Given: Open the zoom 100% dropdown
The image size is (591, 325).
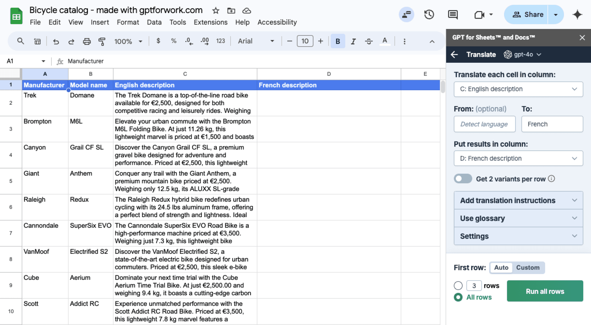Looking at the screenshot, I should pos(128,41).
